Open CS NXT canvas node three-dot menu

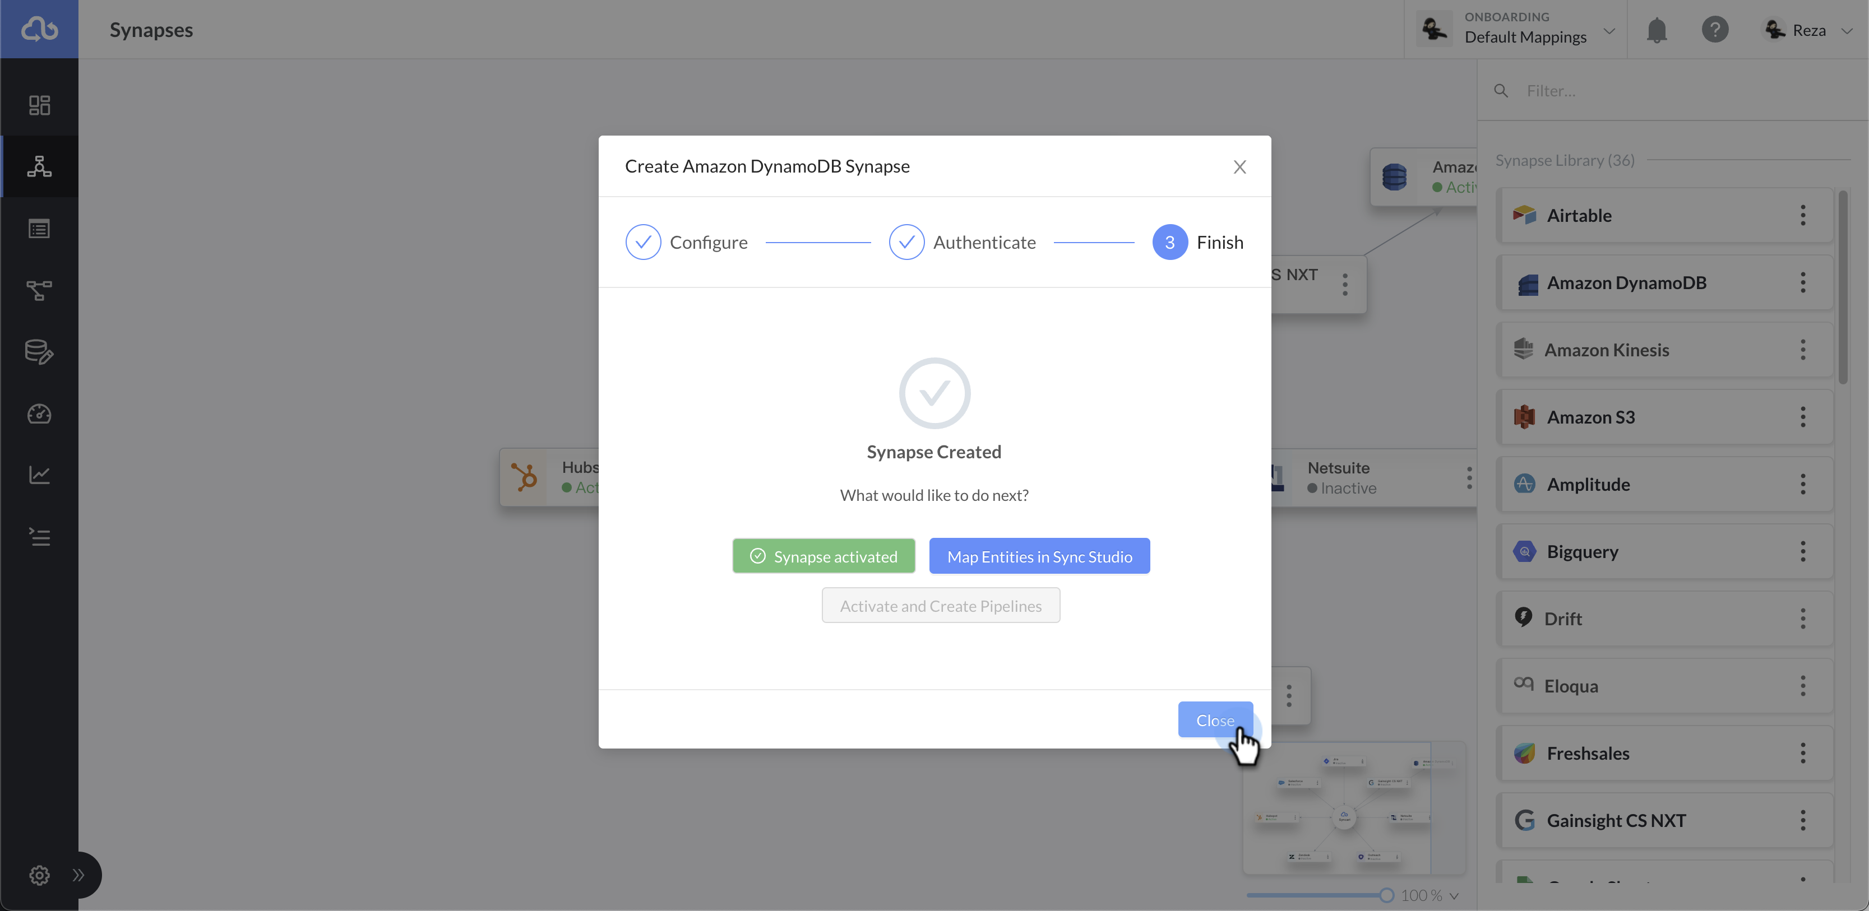[1344, 284]
